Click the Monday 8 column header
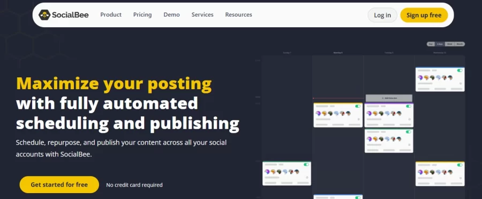482x199 pixels. [x=338, y=53]
